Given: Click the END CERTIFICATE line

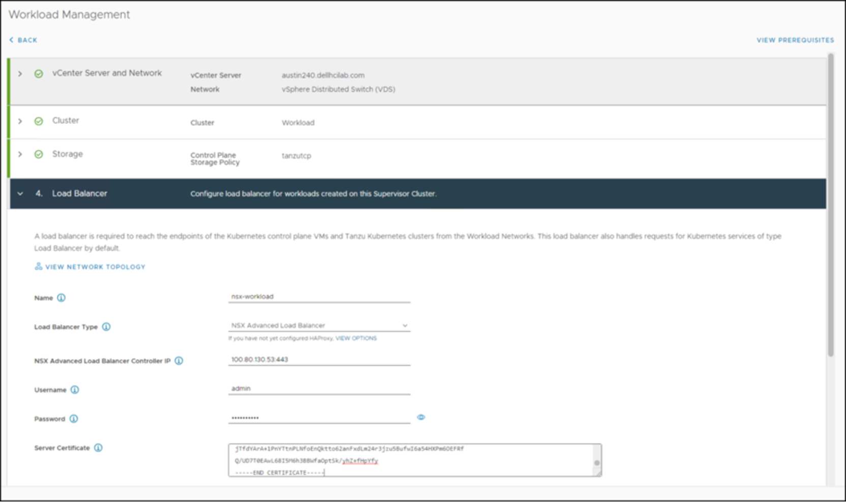Looking at the screenshot, I should pyautogui.click(x=280, y=473).
